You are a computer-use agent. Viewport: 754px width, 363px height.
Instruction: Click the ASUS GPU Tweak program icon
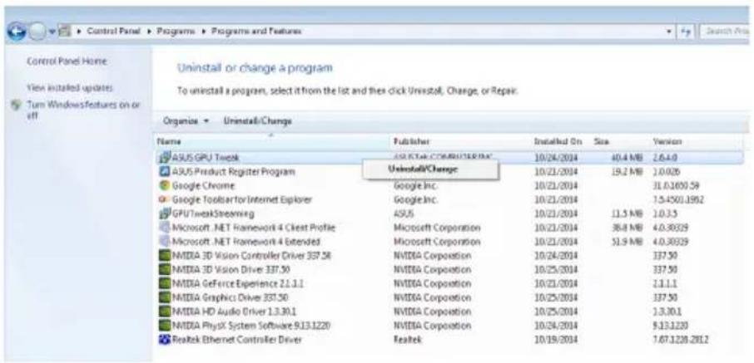165,157
